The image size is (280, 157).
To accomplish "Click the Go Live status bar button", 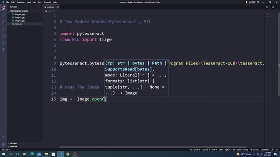I will [x=255, y=150].
